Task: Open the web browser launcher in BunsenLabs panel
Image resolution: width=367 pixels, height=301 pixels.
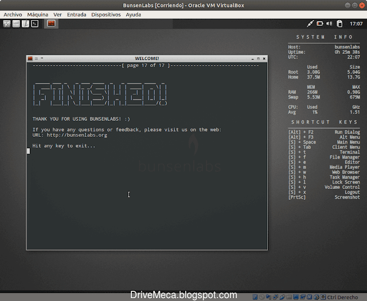Action: (7, 23)
